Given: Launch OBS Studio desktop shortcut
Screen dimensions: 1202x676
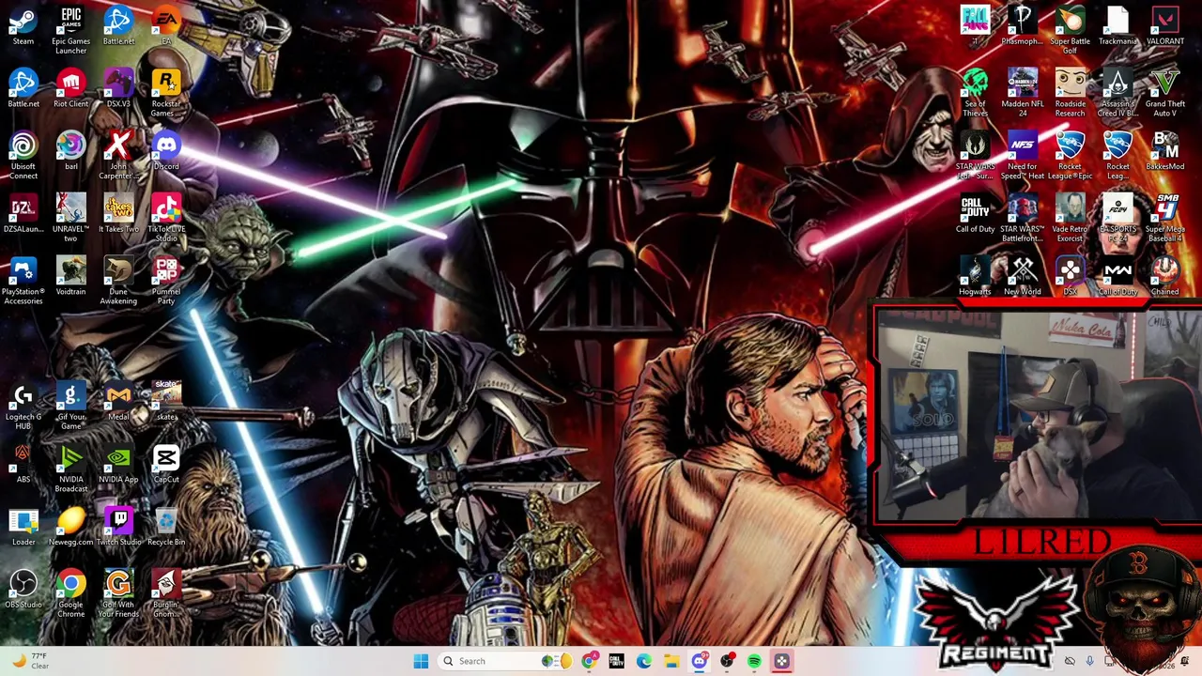Looking at the screenshot, I should [23, 590].
